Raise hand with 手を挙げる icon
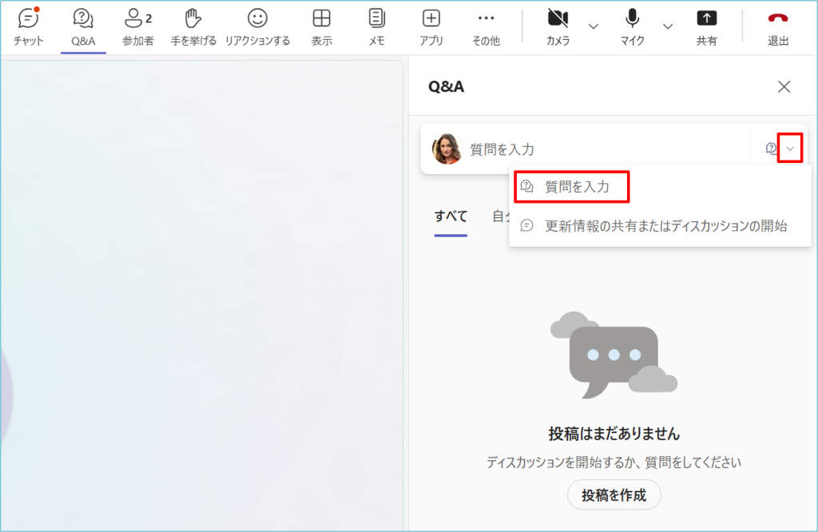 tap(193, 26)
